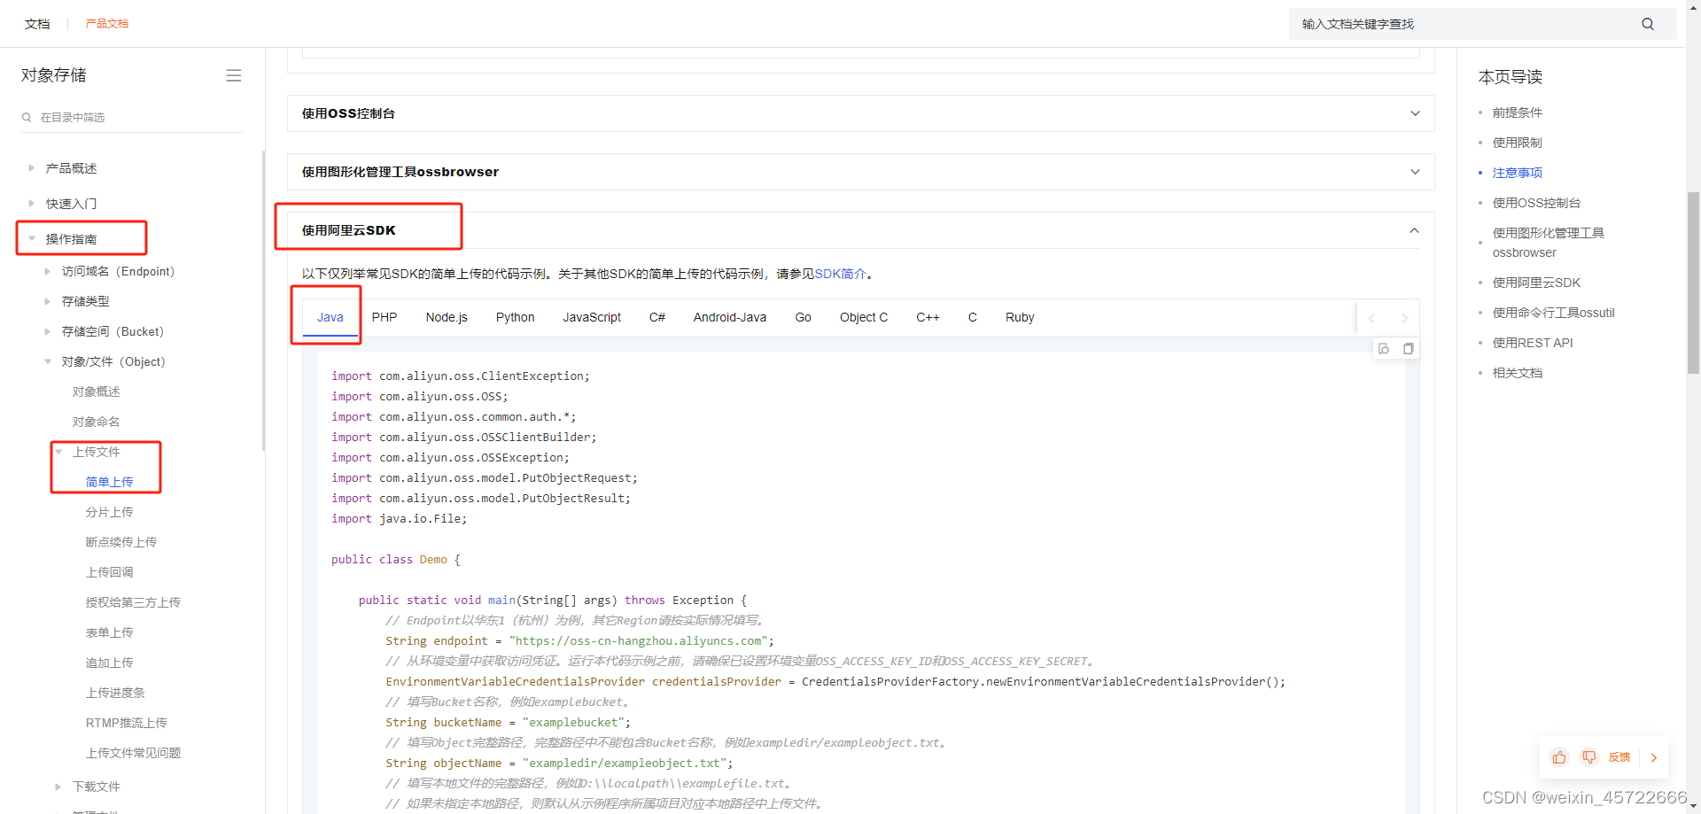Open 追加上传 in the sidebar

point(109,663)
